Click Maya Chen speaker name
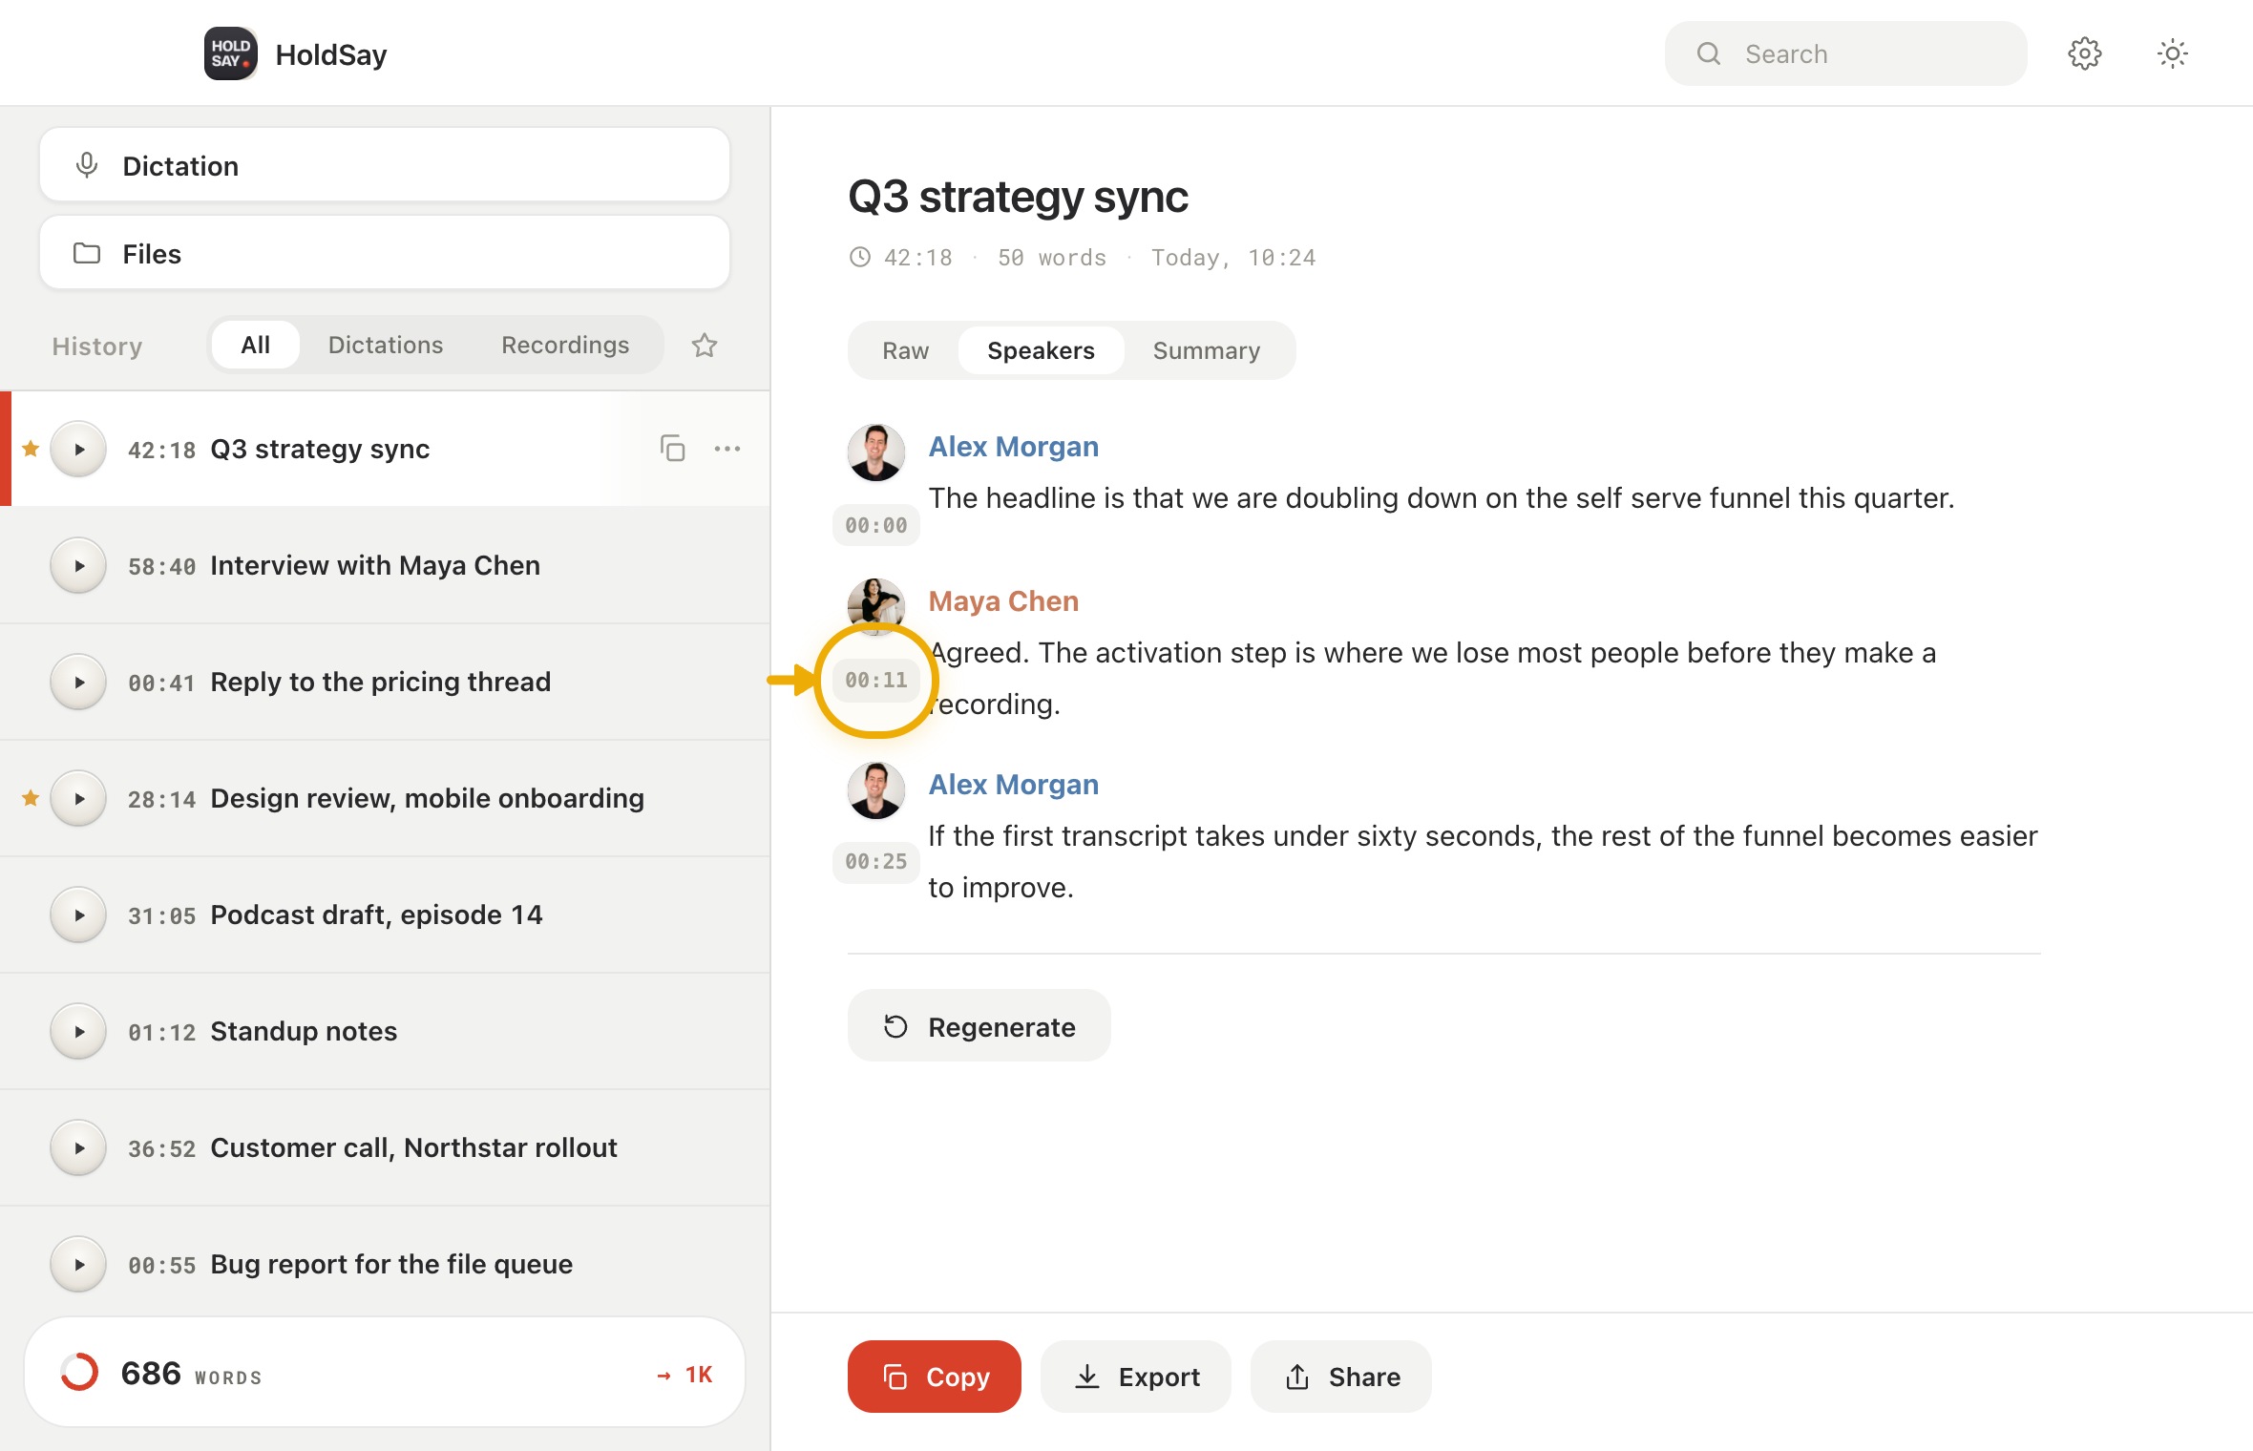The width and height of the screenshot is (2253, 1451). (1003, 601)
